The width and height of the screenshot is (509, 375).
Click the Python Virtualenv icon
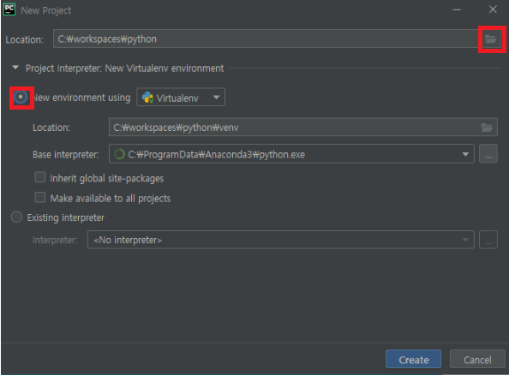pos(147,98)
